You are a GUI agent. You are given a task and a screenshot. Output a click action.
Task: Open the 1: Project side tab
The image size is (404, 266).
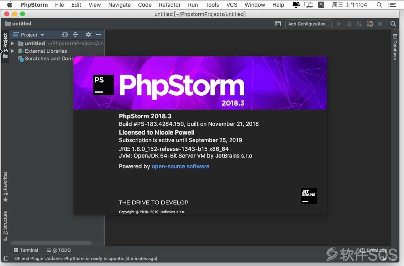(x=5, y=46)
